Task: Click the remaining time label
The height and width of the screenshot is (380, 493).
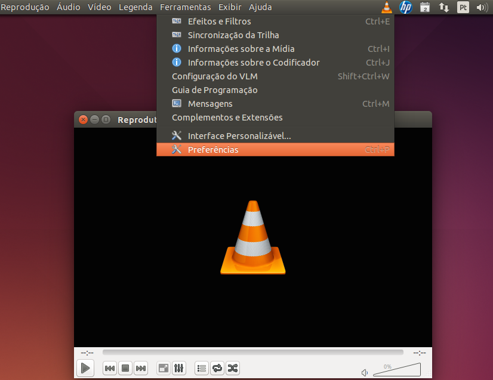Action: (420, 353)
